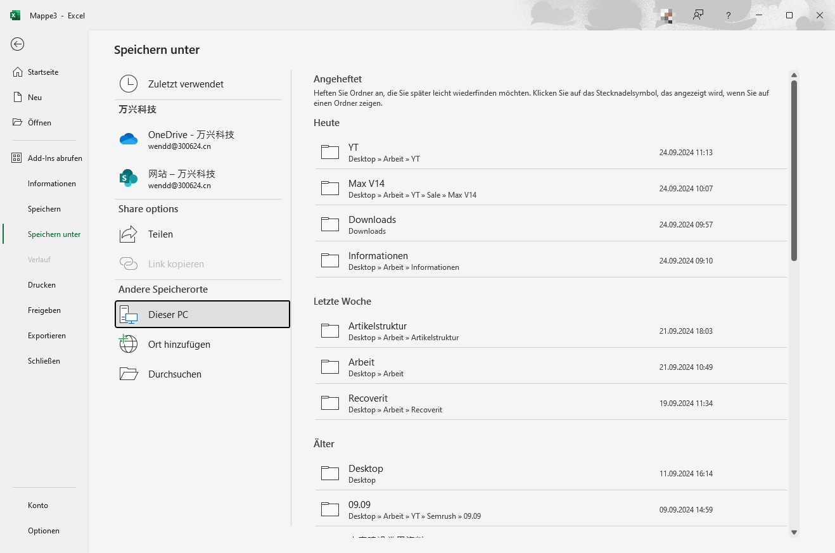
Task: Click the folder icon for Max V14
Action: pyautogui.click(x=330, y=188)
